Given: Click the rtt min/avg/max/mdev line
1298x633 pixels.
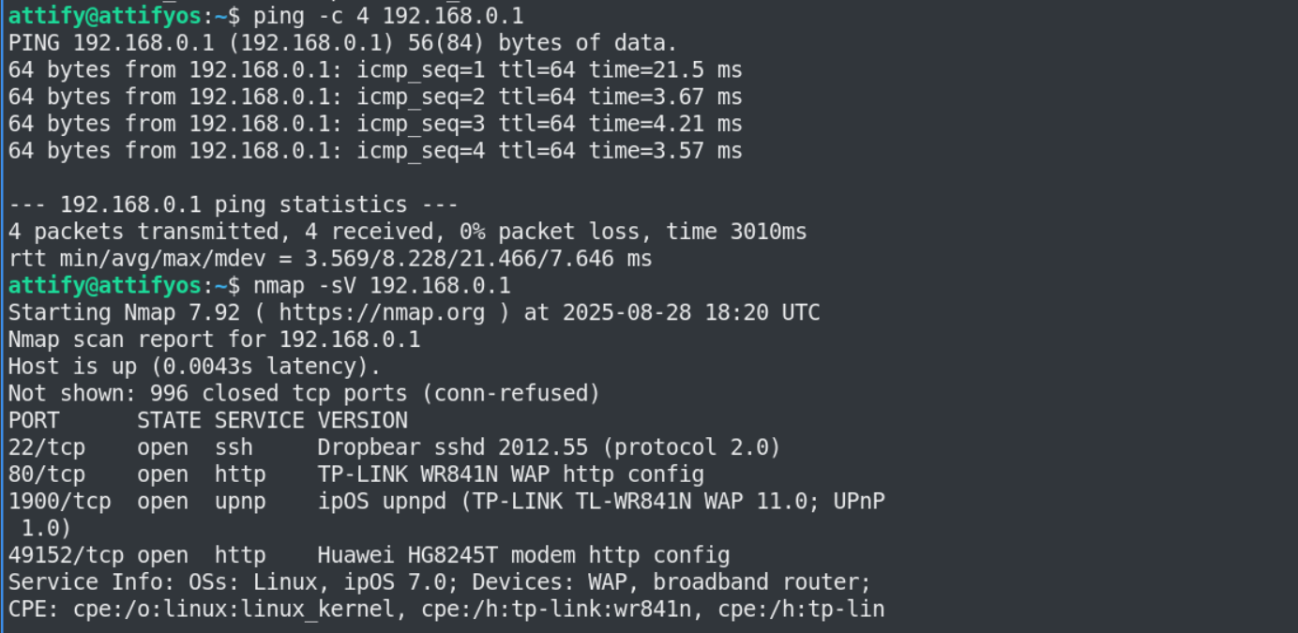Looking at the screenshot, I should click(x=330, y=259).
